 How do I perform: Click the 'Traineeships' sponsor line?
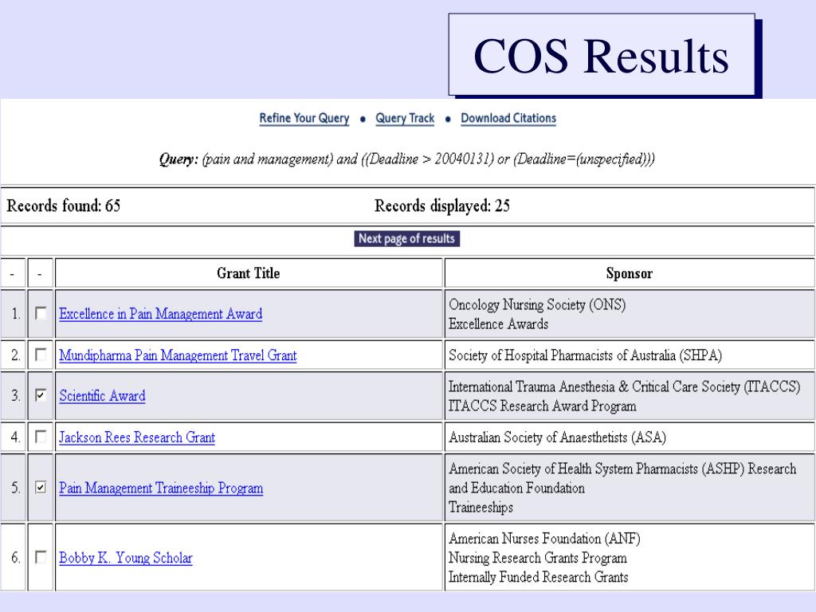pos(481,508)
